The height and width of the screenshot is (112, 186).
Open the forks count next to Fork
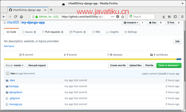coord(179,23)
